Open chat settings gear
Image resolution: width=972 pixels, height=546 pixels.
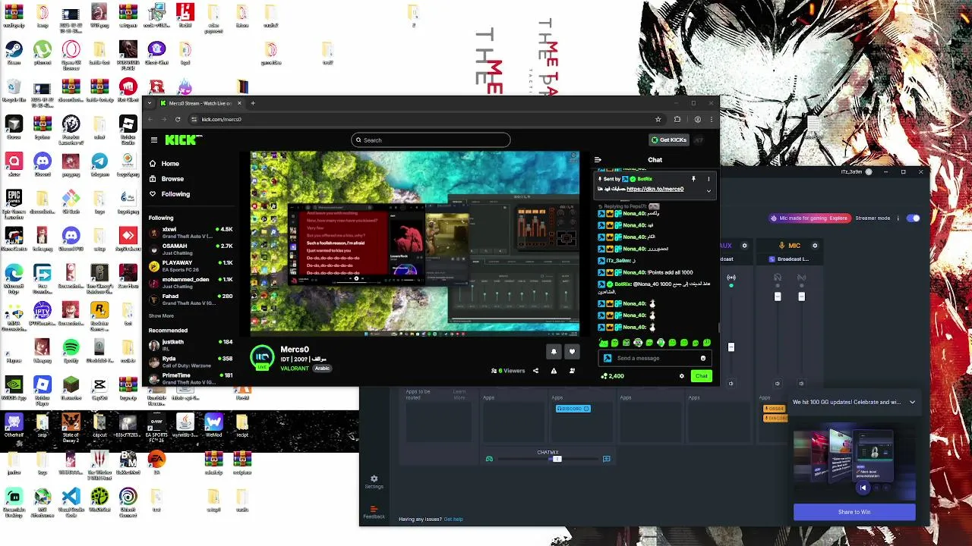pyautogui.click(x=681, y=376)
